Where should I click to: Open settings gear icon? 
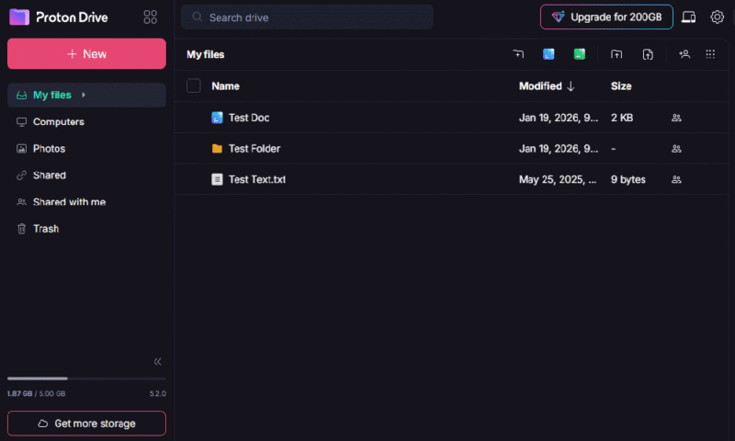(x=717, y=17)
